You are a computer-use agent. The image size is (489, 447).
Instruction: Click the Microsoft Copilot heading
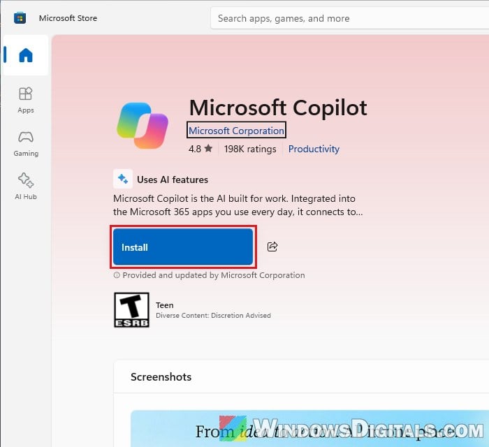[x=278, y=108]
